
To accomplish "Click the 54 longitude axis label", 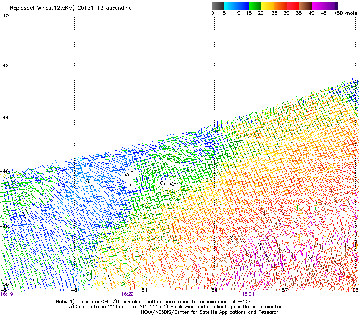I will (x=214, y=290).
